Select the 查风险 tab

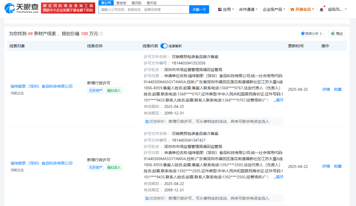coord(136,3)
